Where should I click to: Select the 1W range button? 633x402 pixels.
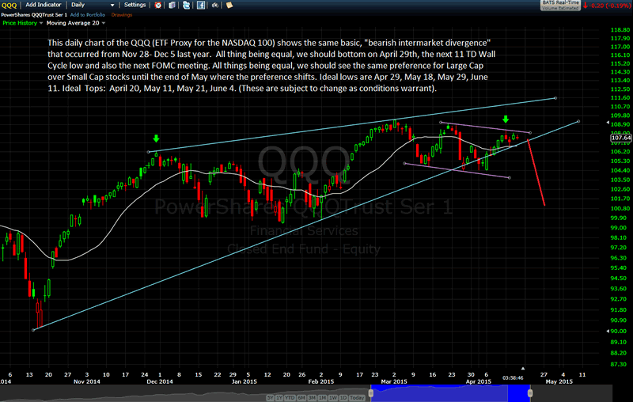pyautogui.click(x=332, y=398)
